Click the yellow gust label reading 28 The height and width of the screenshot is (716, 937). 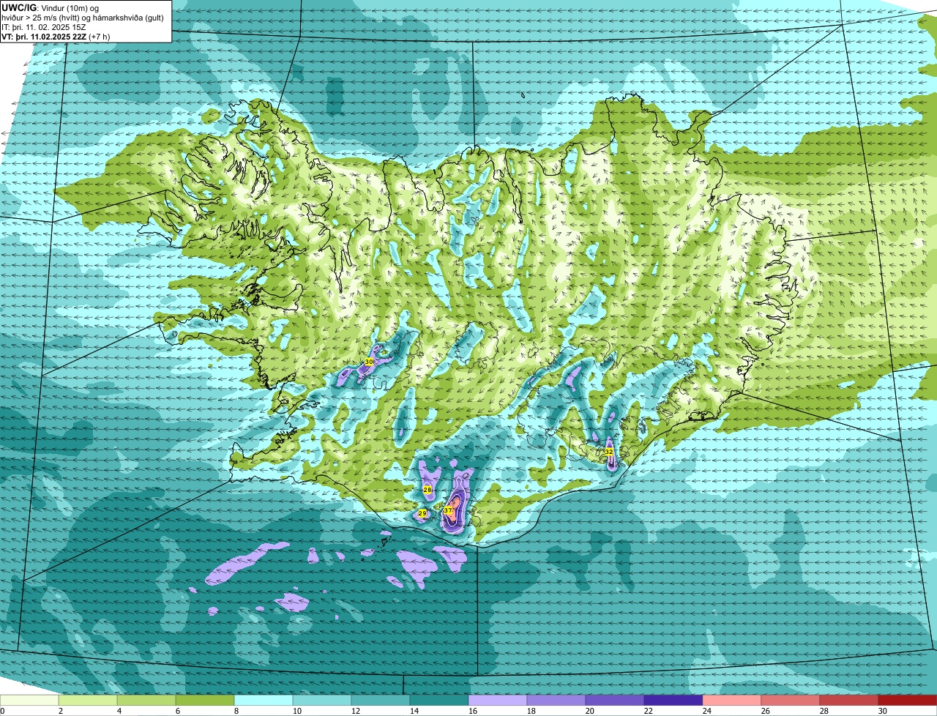coord(428,489)
